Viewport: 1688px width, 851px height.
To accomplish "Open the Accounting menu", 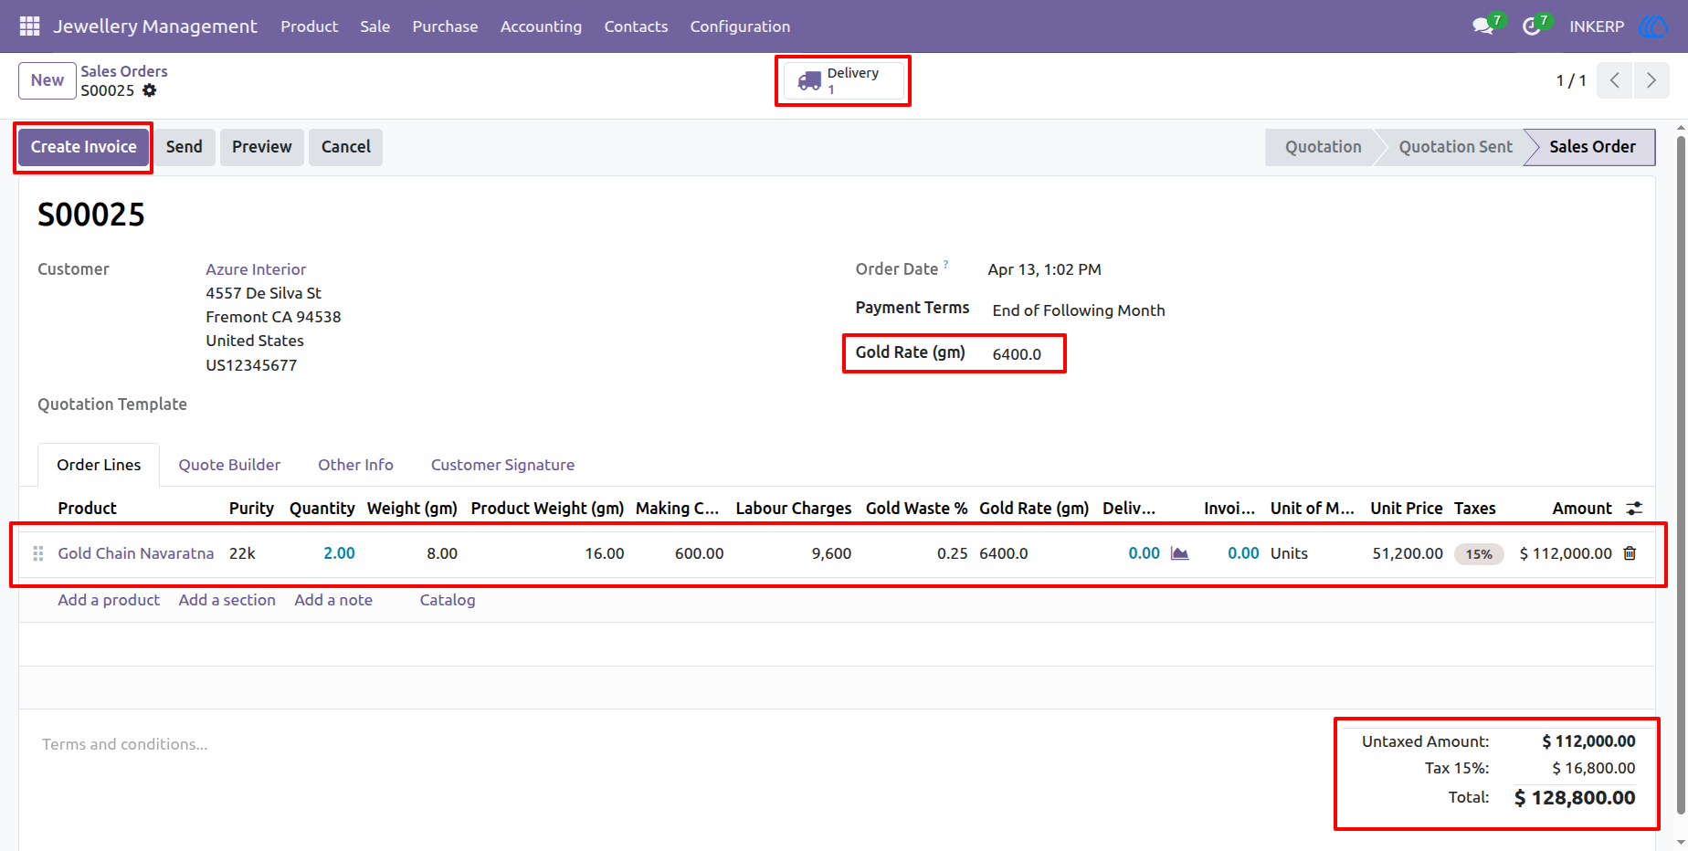I will (541, 26).
